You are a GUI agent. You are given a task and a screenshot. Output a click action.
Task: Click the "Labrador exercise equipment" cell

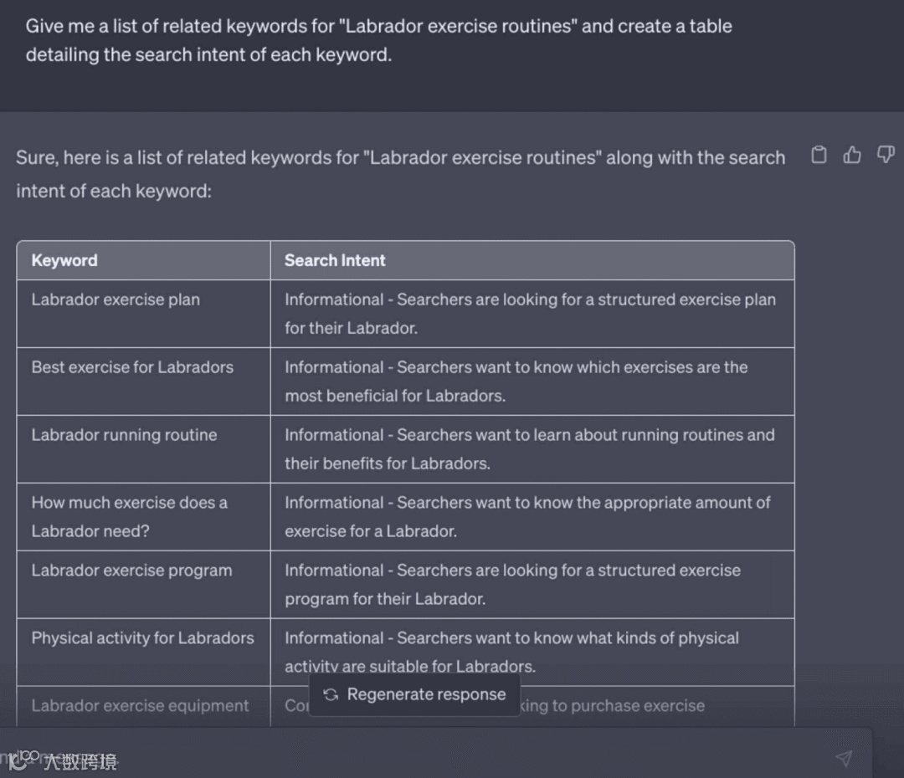(140, 706)
